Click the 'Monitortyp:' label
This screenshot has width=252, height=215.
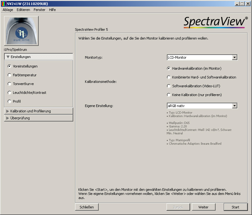coord(94,57)
